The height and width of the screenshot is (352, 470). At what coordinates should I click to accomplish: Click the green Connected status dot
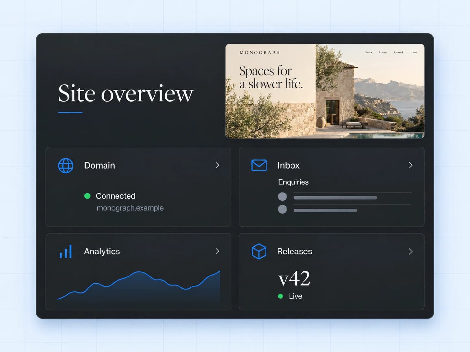tap(87, 196)
